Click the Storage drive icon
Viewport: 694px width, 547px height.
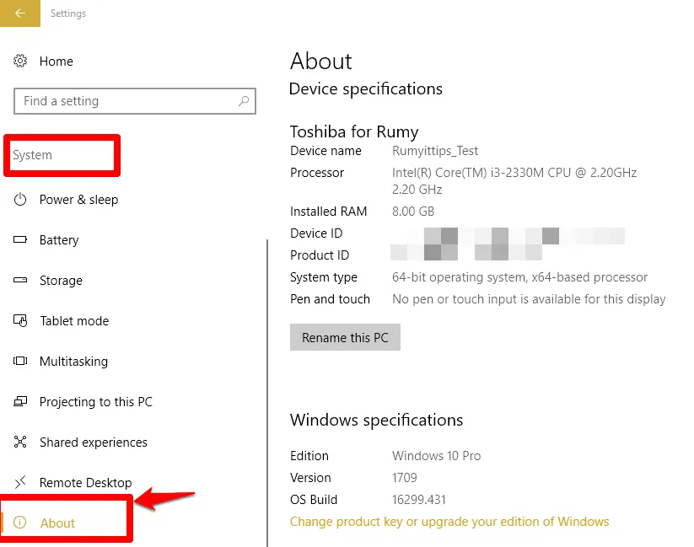pos(20,280)
